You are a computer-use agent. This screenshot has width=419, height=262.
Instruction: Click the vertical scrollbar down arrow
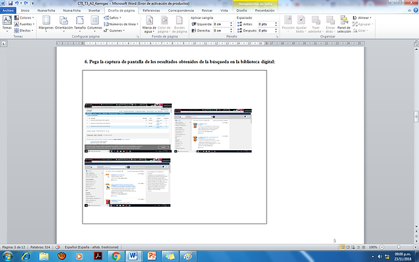pyautogui.click(x=416, y=226)
